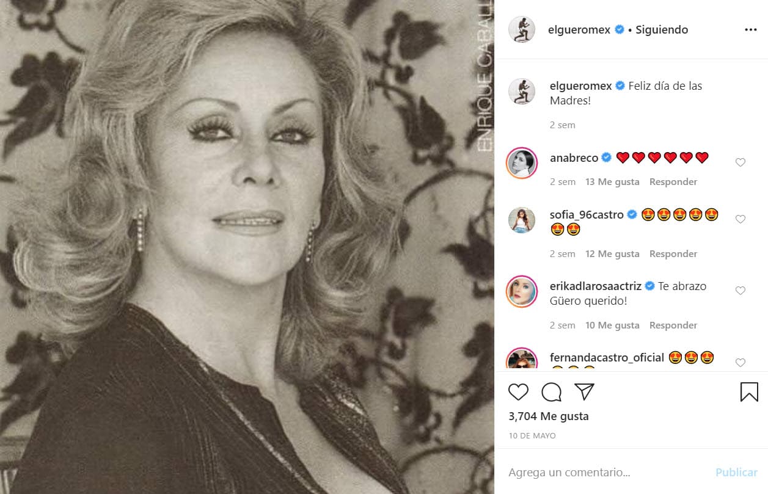
Task: Click elgueromex profile picture in the header
Action: [521, 29]
